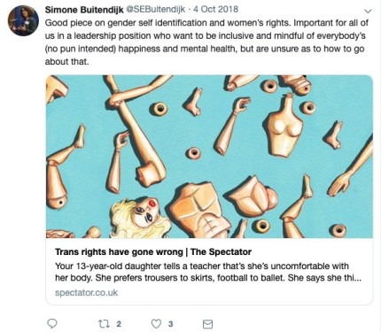Click the direct message envelope icon
Image resolution: width=381 pixels, height=332 pixels.
207,324
